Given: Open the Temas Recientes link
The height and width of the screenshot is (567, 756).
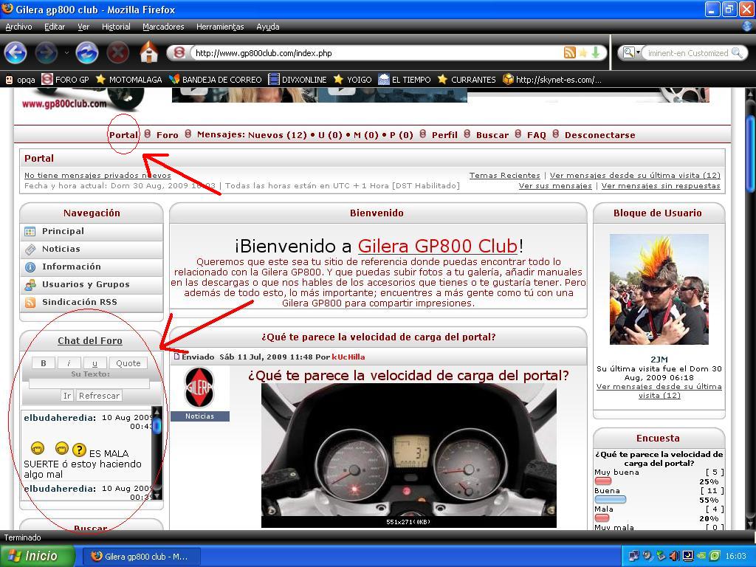Looking at the screenshot, I should [505, 176].
